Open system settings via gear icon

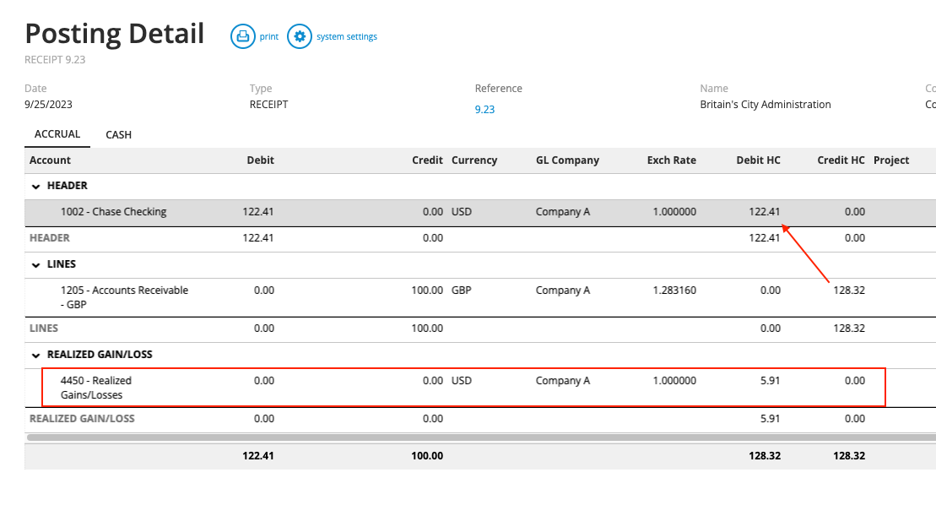tap(300, 36)
